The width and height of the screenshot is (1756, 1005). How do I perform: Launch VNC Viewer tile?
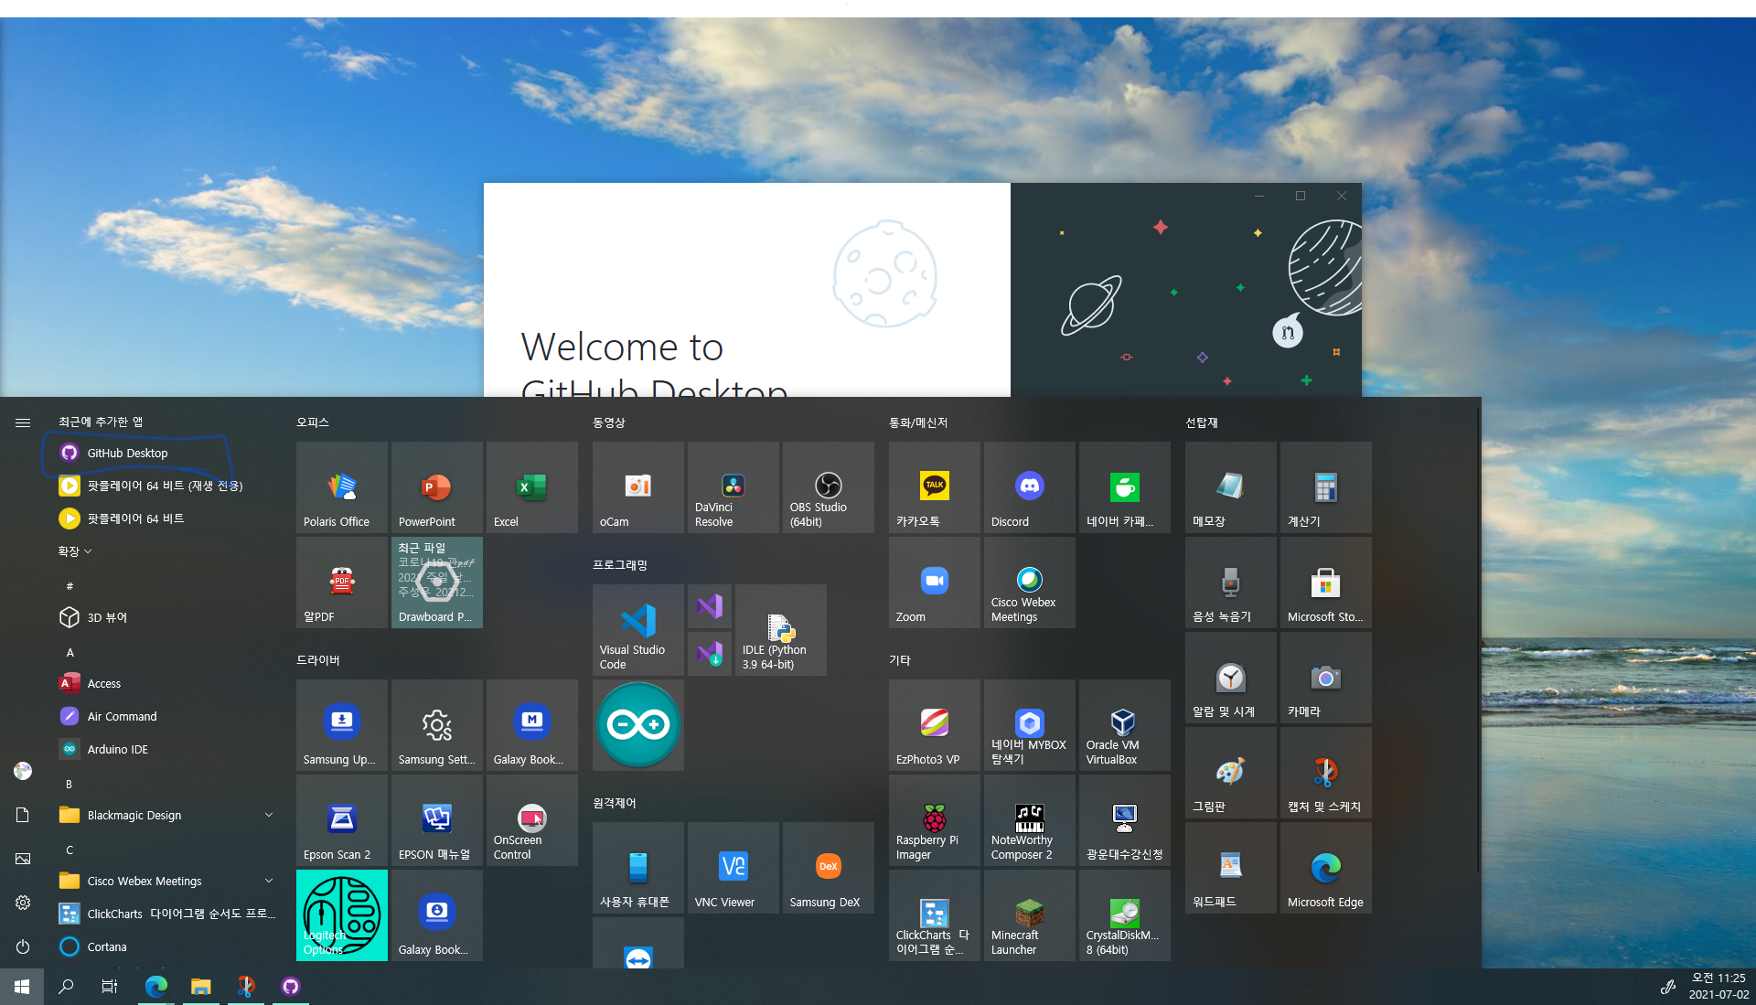coord(733,868)
